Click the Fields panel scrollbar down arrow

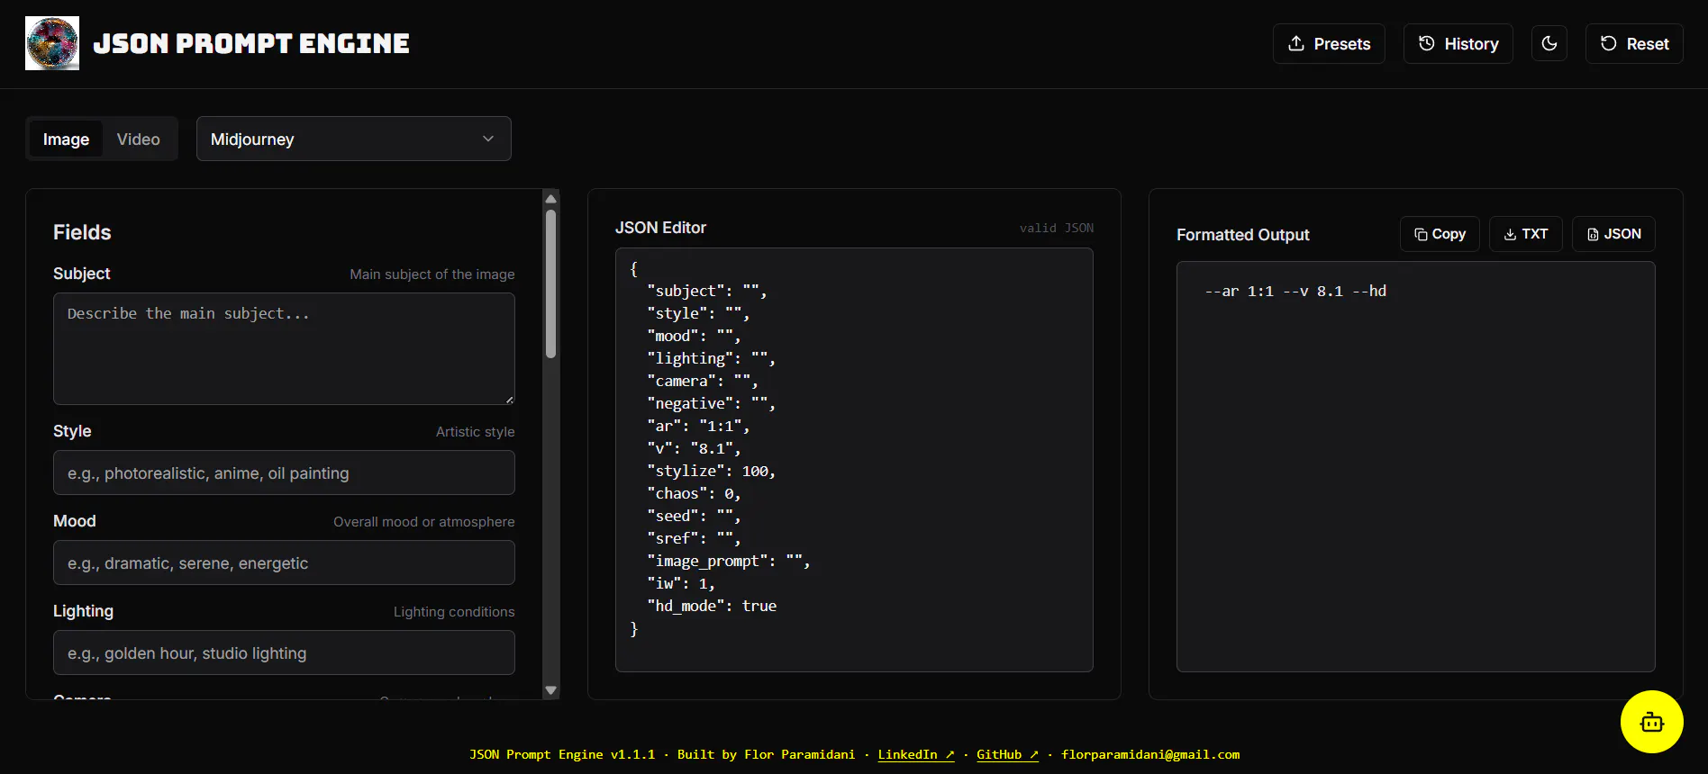pyautogui.click(x=550, y=690)
